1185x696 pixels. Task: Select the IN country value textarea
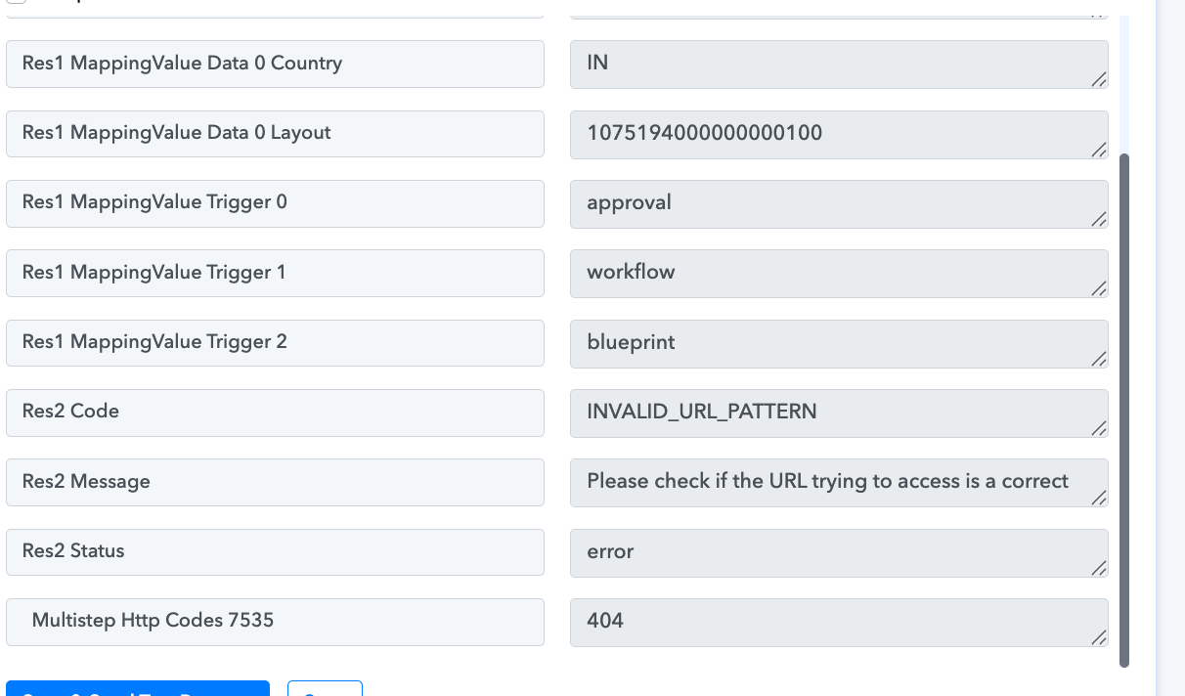tap(838, 63)
